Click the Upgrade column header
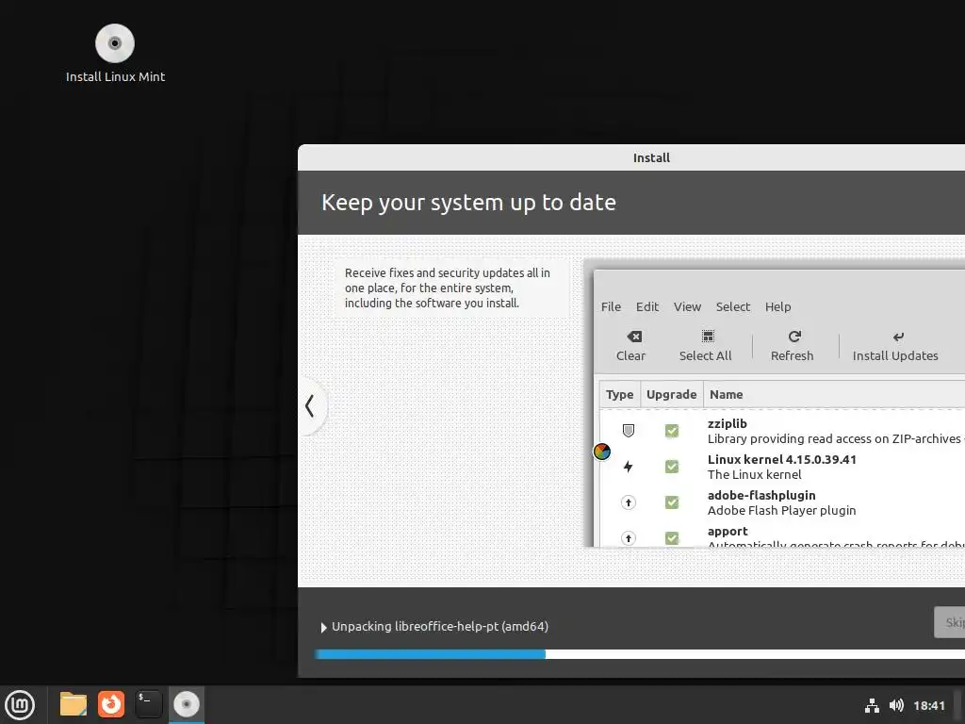This screenshot has width=965, height=724. click(671, 395)
